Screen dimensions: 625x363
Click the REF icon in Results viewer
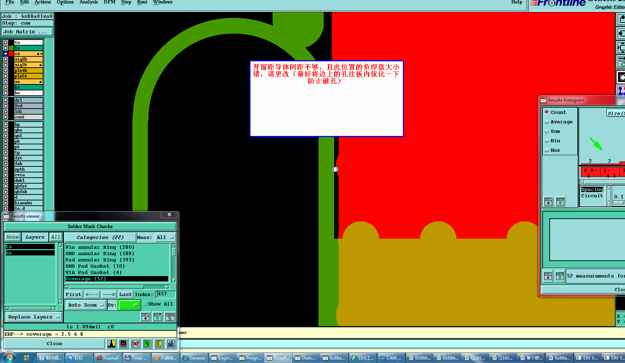coord(157,316)
